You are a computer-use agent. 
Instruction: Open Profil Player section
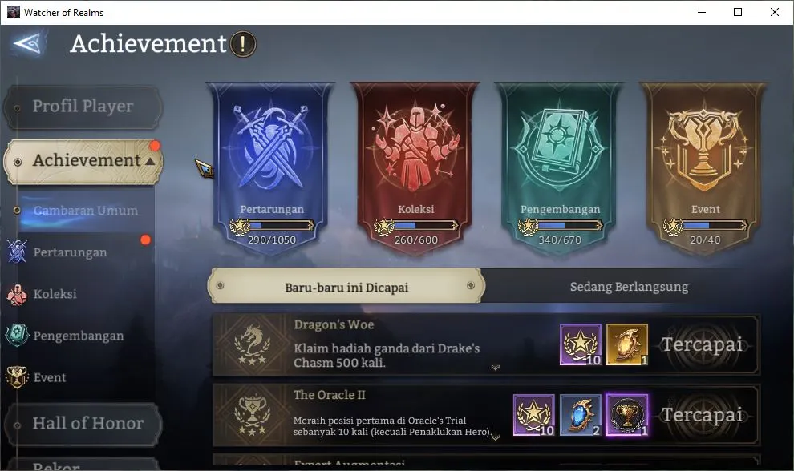pos(83,107)
